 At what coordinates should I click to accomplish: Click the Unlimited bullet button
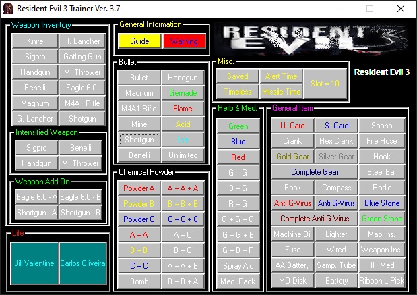tap(183, 155)
